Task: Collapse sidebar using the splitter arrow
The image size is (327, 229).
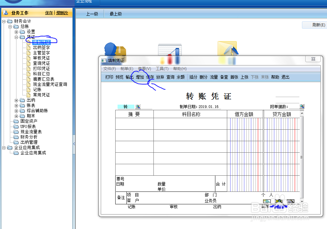Action: click(74, 144)
